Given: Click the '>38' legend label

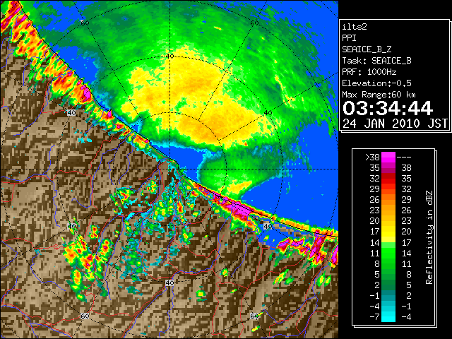Looking at the screenshot, I should 372,157.
